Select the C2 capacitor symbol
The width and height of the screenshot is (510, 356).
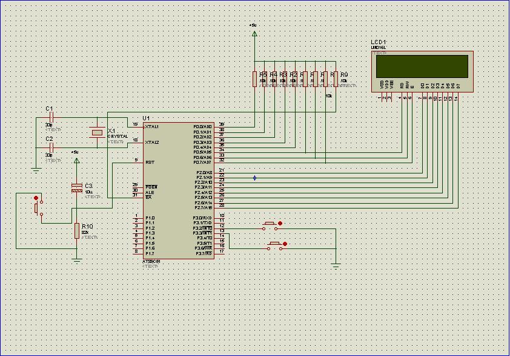click(51, 148)
